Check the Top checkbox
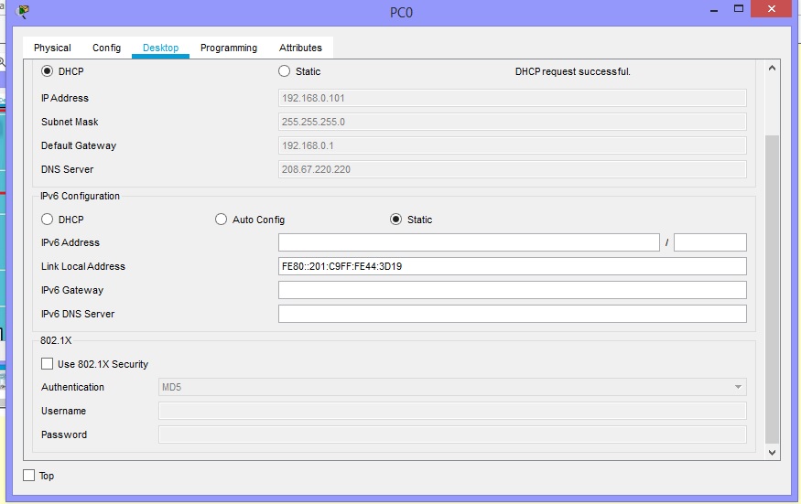Viewport: 801px width, 504px height. (x=29, y=476)
